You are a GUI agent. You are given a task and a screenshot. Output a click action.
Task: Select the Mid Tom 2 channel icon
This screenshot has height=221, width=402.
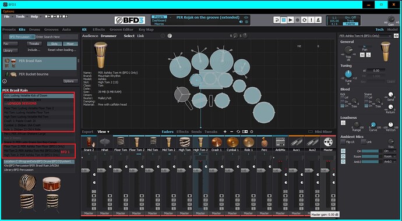click(x=168, y=142)
